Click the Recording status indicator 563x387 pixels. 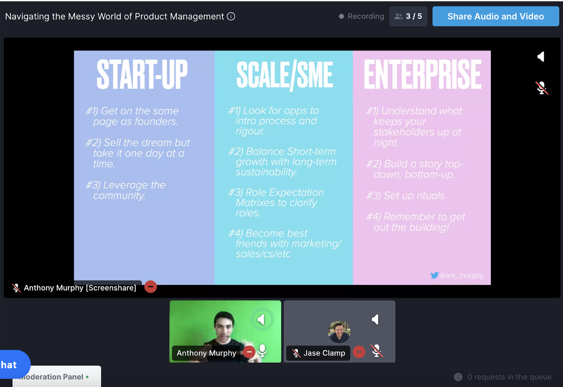(x=361, y=17)
